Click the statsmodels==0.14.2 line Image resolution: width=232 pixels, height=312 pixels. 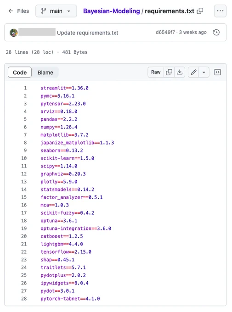point(67,189)
